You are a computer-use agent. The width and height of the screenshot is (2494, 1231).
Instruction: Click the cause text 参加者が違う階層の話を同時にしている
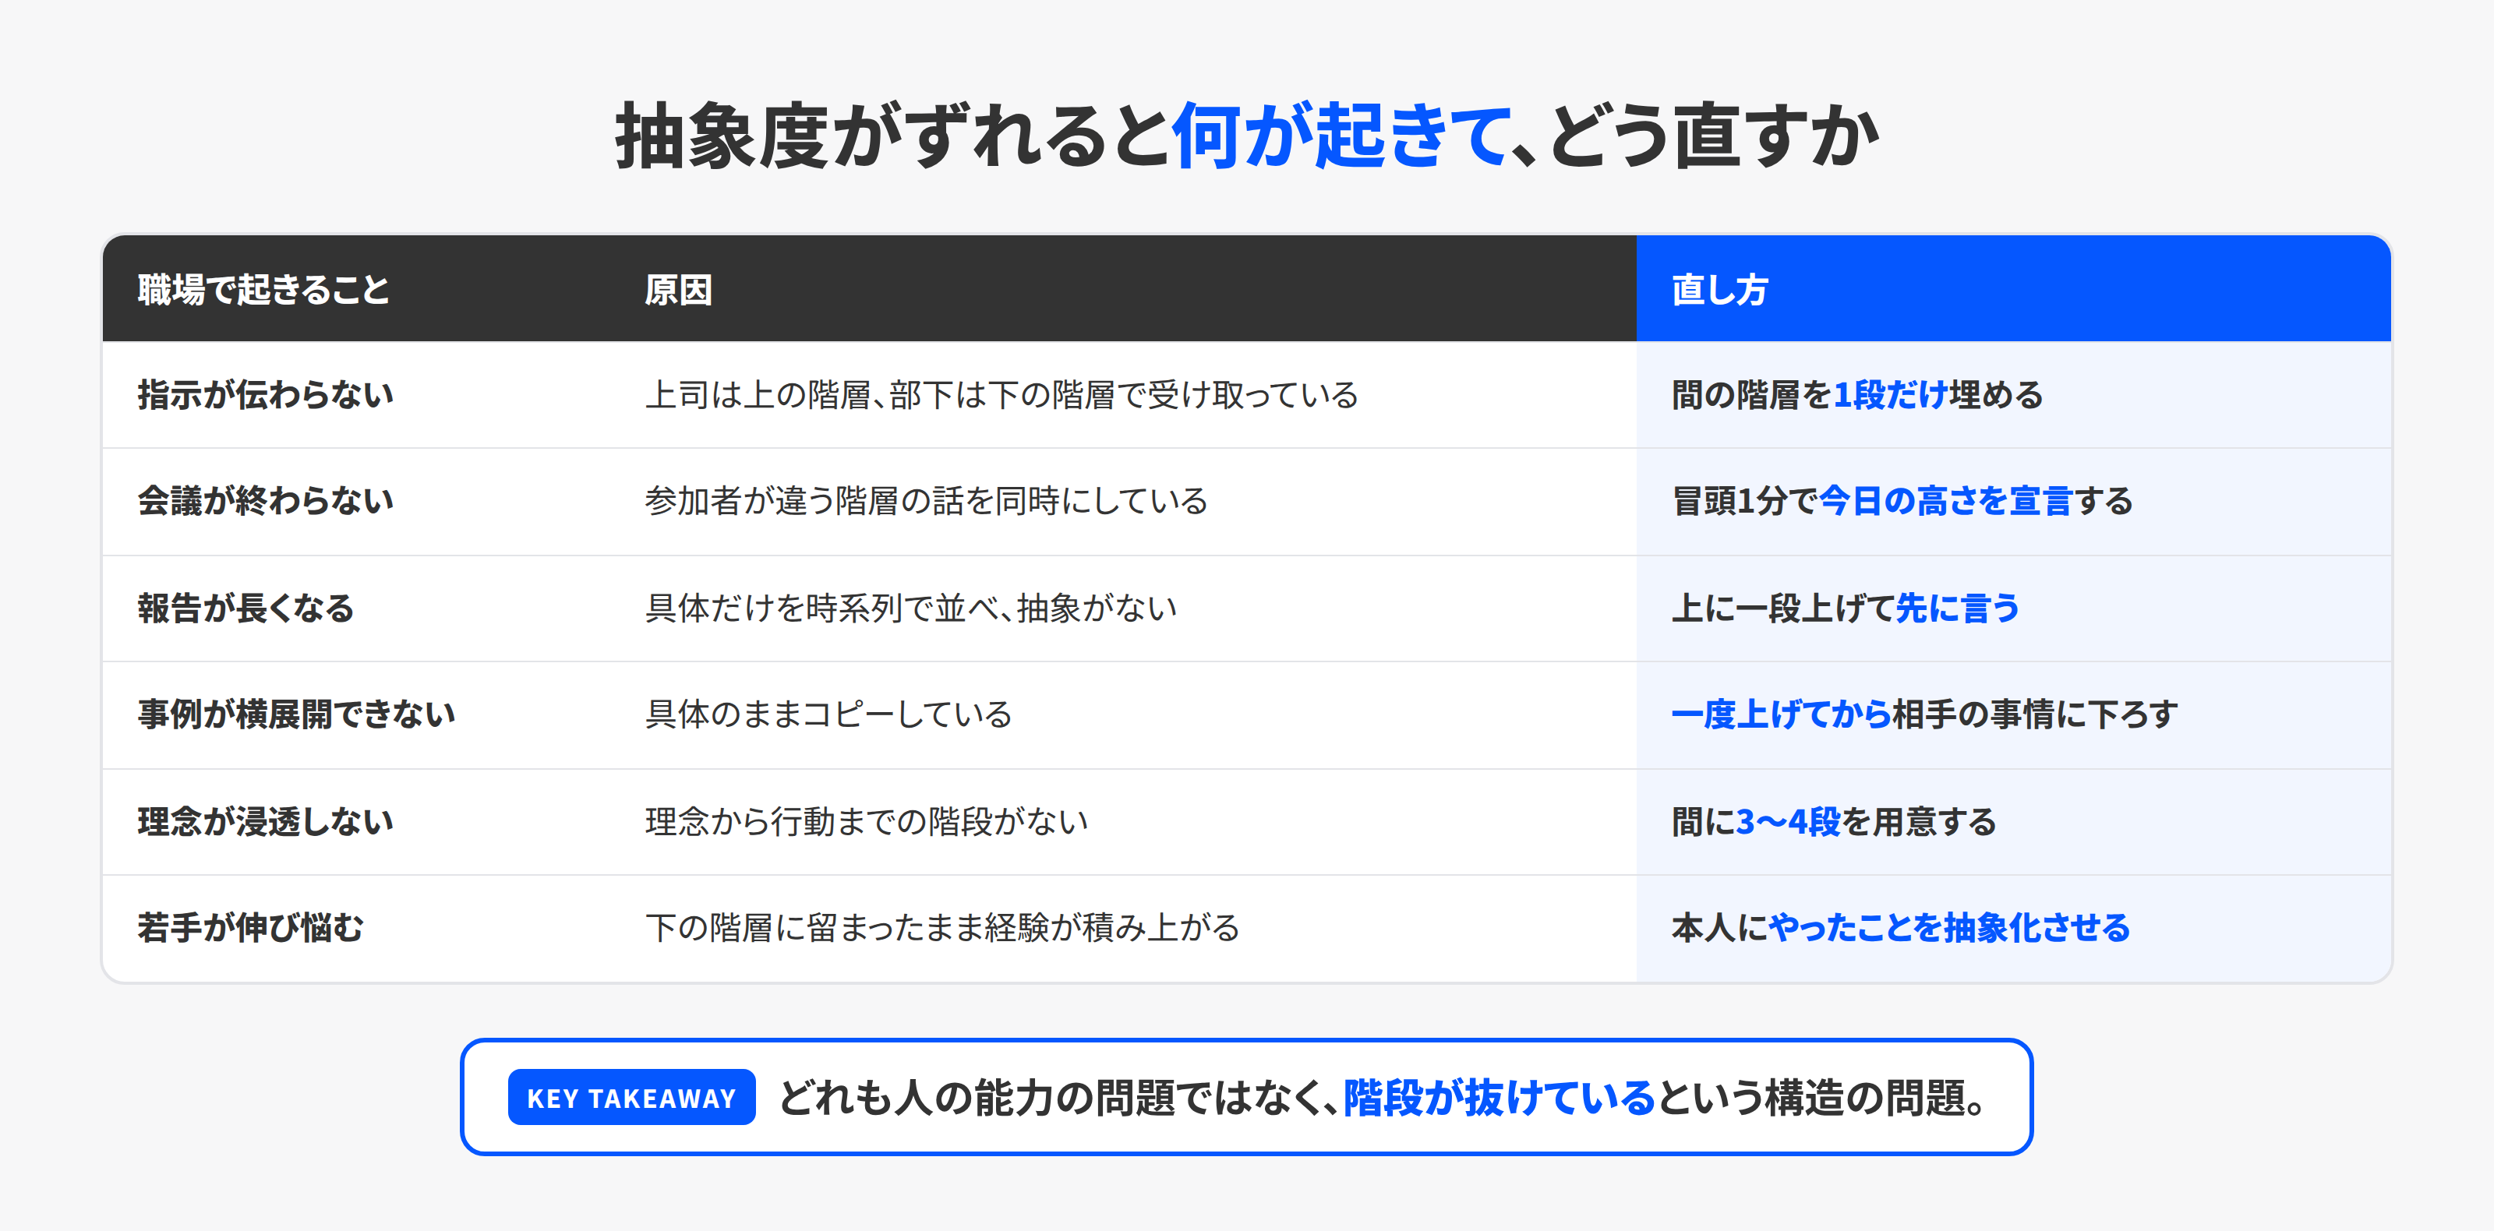[927, 501]
